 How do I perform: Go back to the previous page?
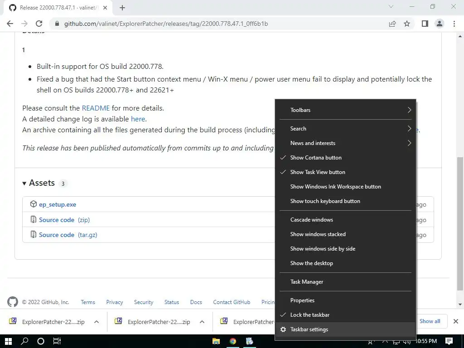10,24
